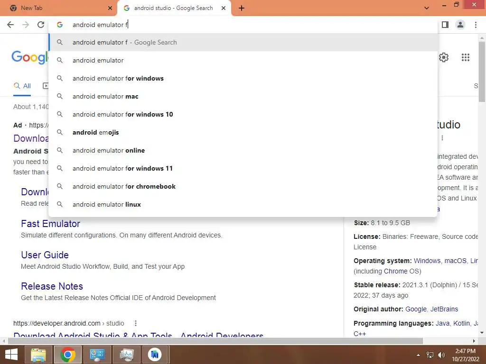Close the android studio search tab

(x=224, y=8)
